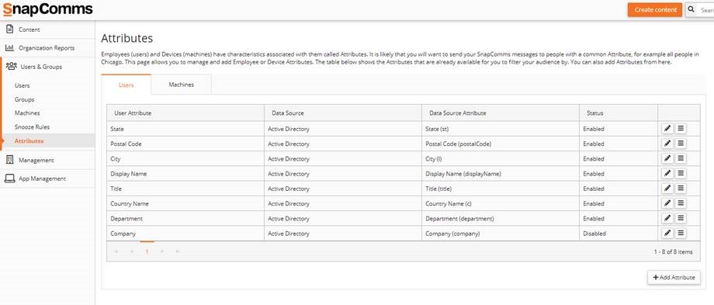Edit the Country Name attribute pencil icon
The height and width of the screenshot is (305, 714).
(x=667, y=203)
